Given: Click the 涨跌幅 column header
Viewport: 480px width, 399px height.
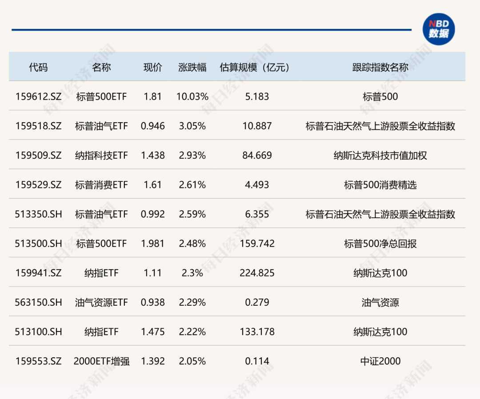Looking at the screenshot, I should click(192, 68).
